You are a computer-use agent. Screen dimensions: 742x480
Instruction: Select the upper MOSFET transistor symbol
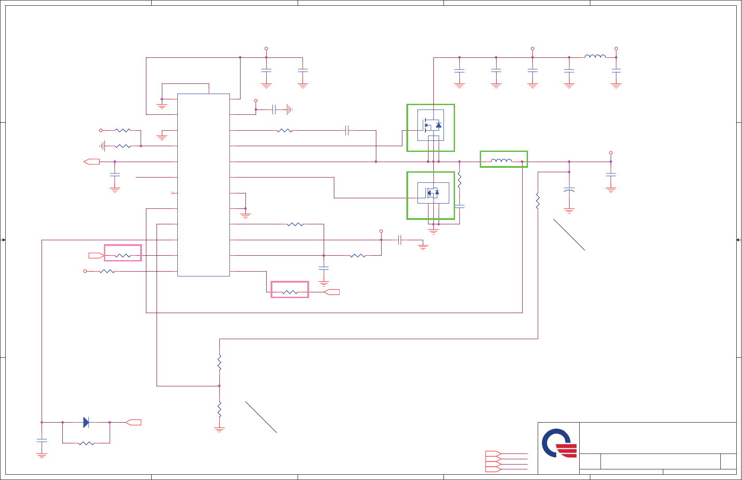(431, 125)
